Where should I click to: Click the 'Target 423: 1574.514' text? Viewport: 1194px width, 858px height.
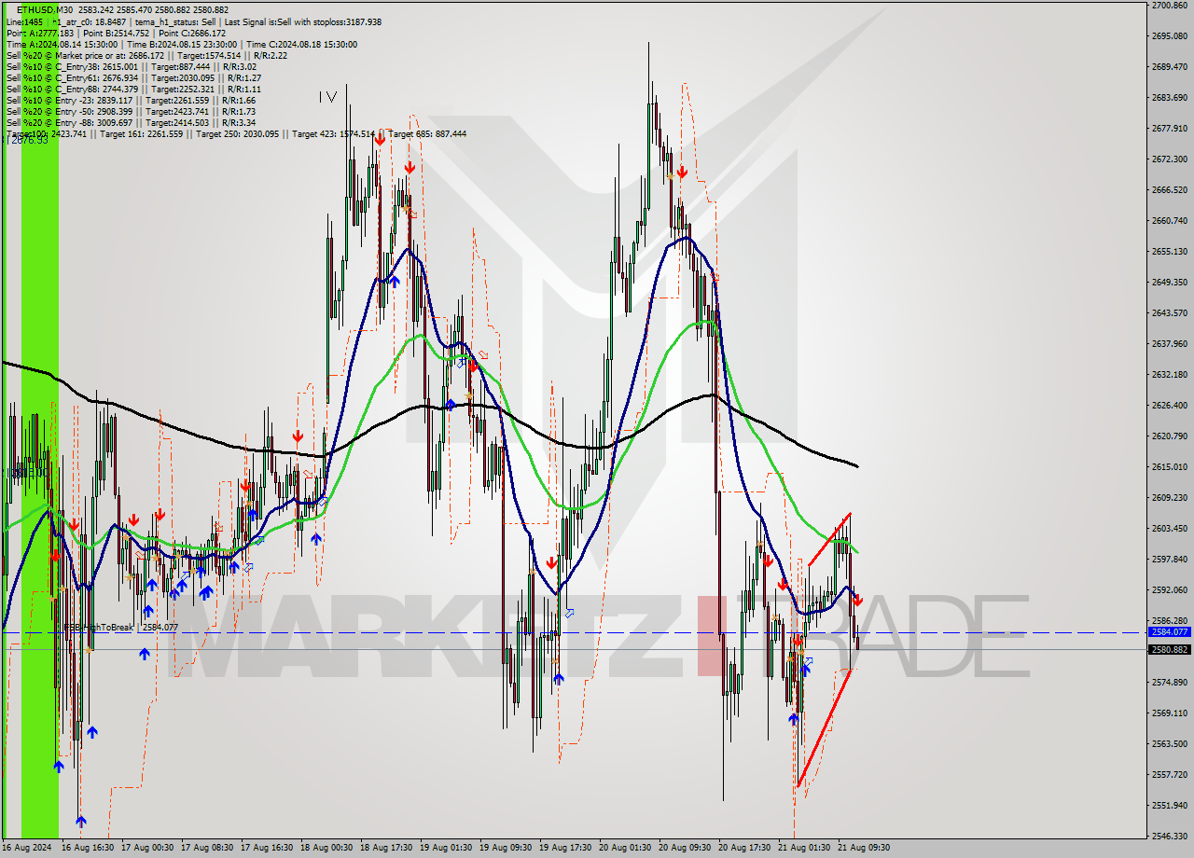tap(333, 133)
